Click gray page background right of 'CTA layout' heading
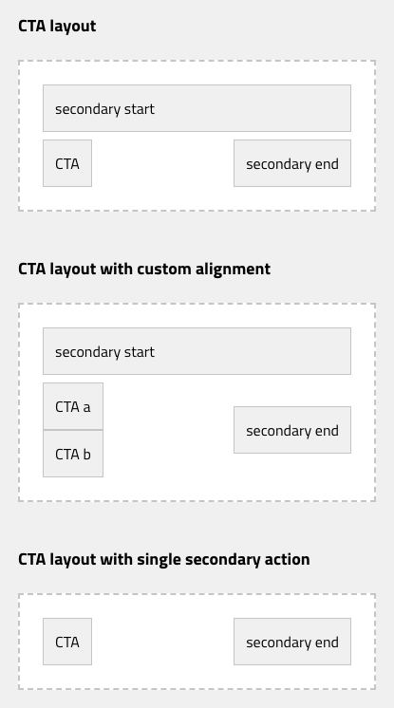The width and height of the screenshot is (394, 708). [244, 27]
